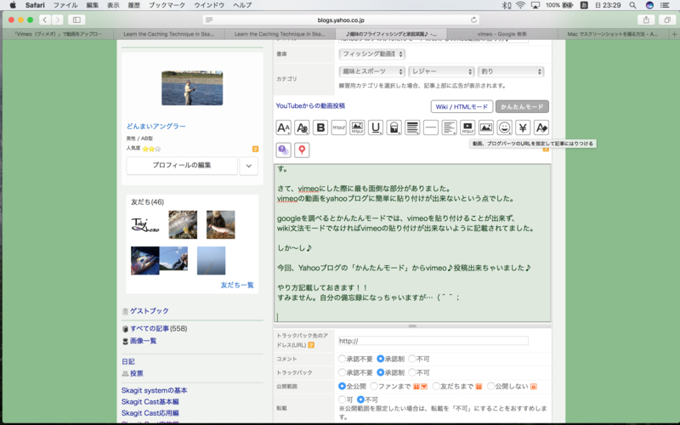Click the editor resize handle bar
This screenshot has height=425, width=680.
click(412, 326)
